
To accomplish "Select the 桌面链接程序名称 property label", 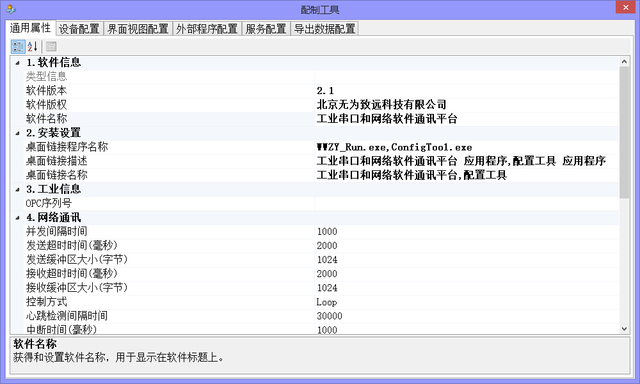I will 67,147.
